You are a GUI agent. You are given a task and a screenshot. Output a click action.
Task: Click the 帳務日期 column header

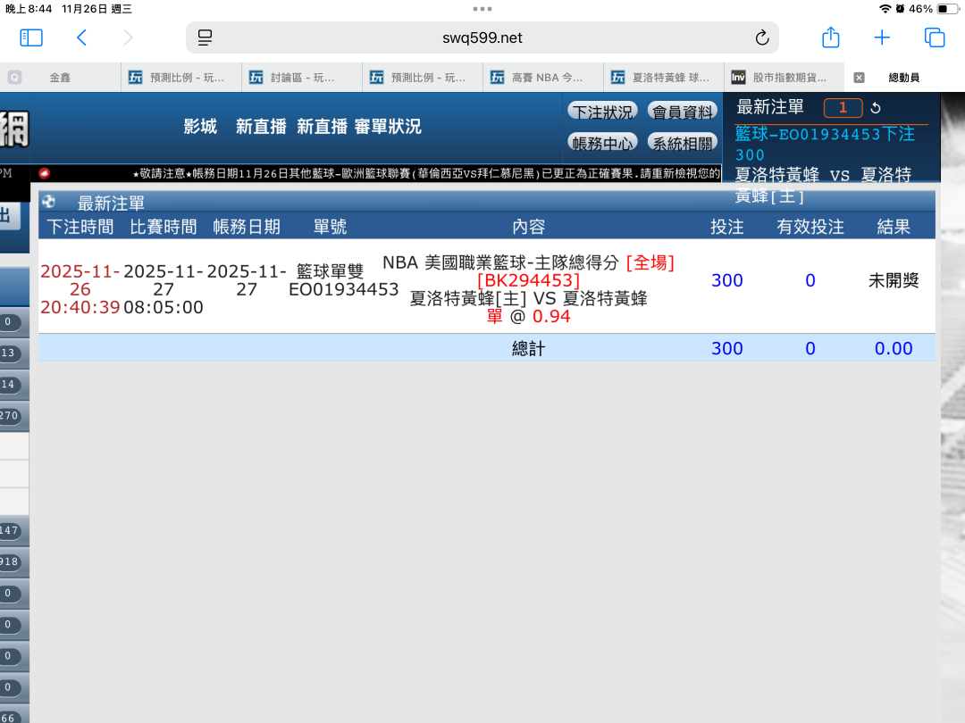pos(247,227)
